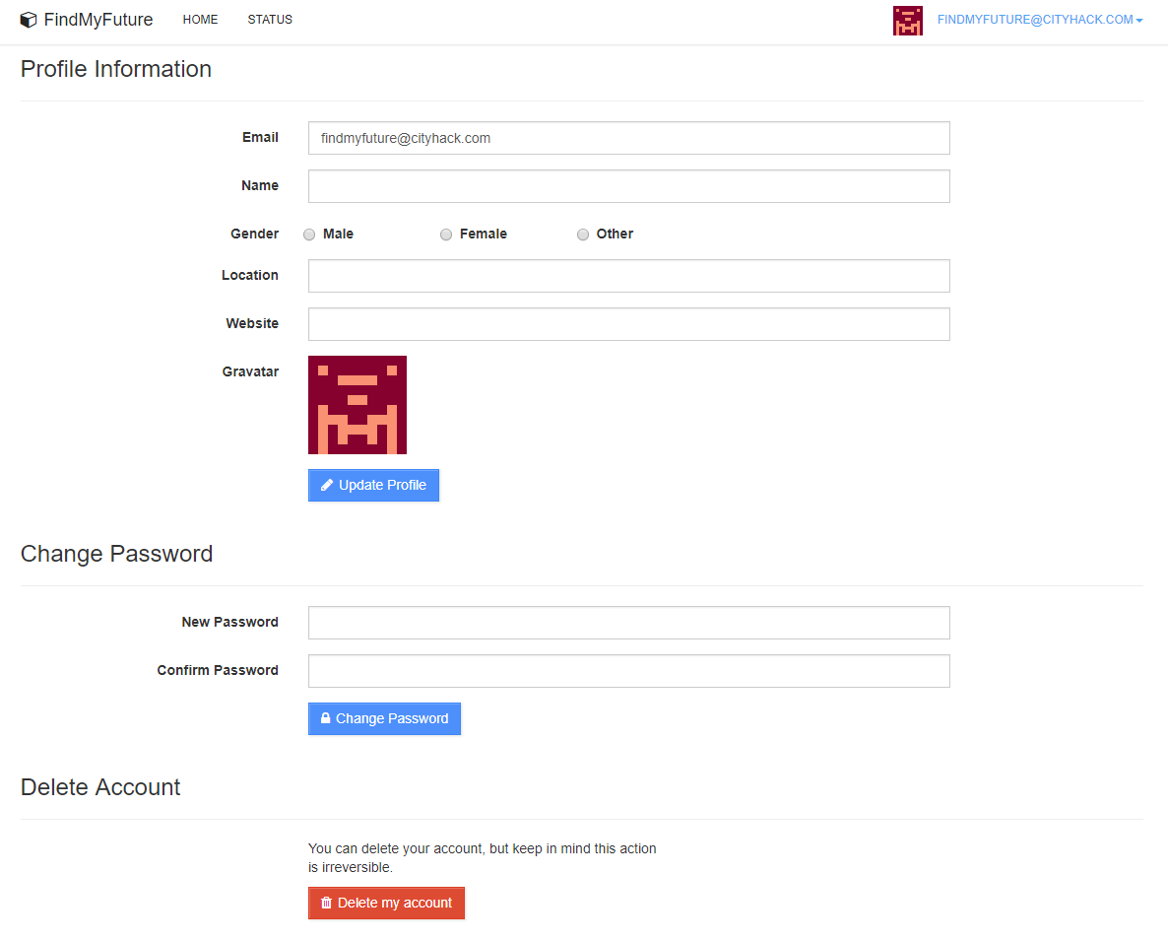Click the Delete my account button
Screen dimensions: 1168x941
pos(386,903)
